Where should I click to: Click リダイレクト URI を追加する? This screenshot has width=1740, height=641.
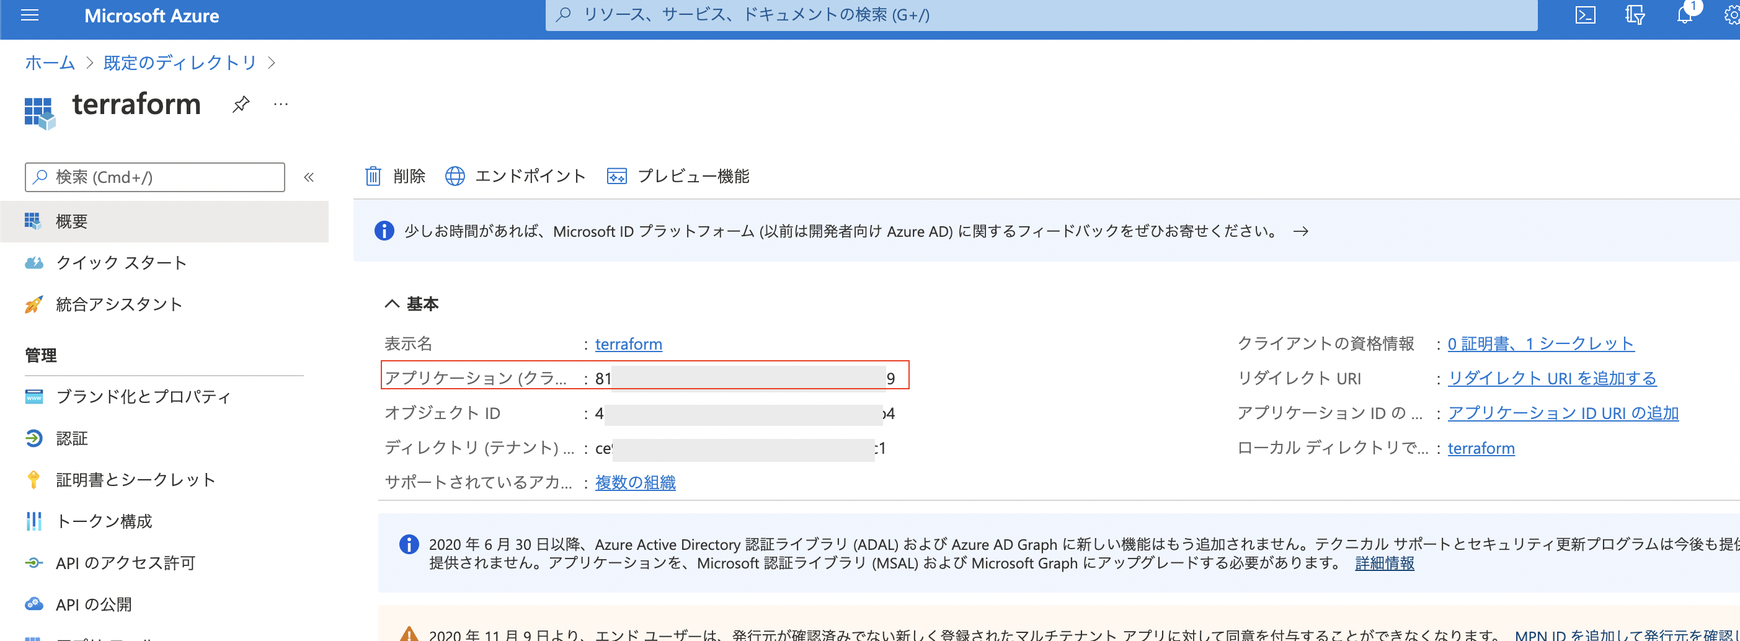coord(1551,378)
